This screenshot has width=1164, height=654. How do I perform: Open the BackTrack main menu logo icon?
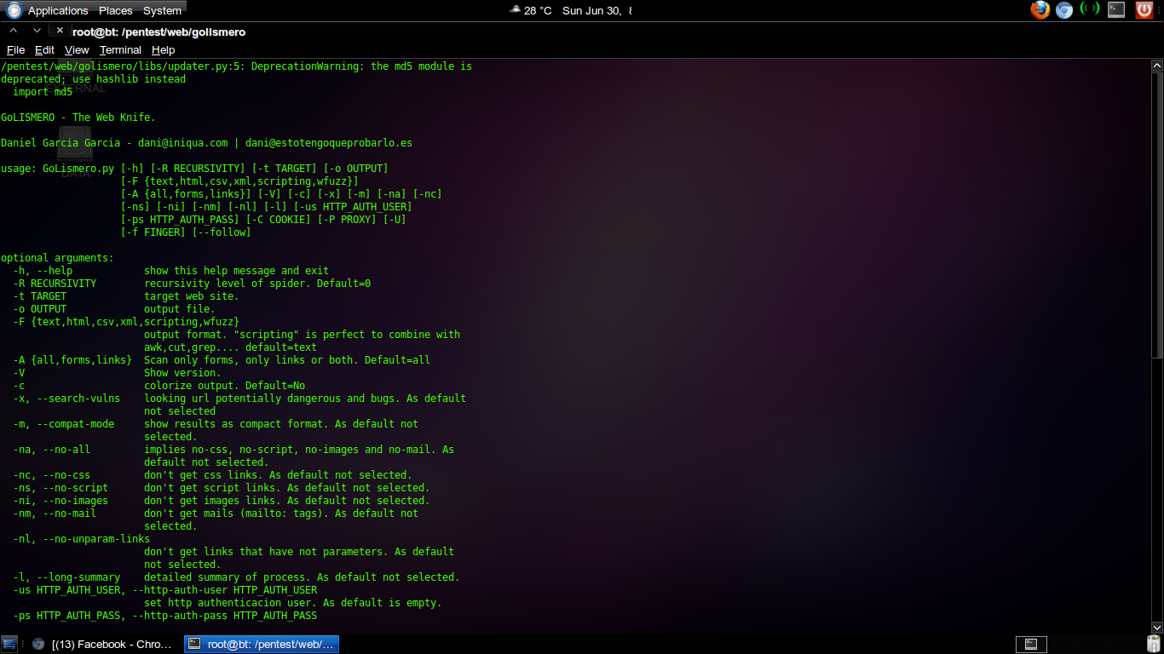click(14, 10)
